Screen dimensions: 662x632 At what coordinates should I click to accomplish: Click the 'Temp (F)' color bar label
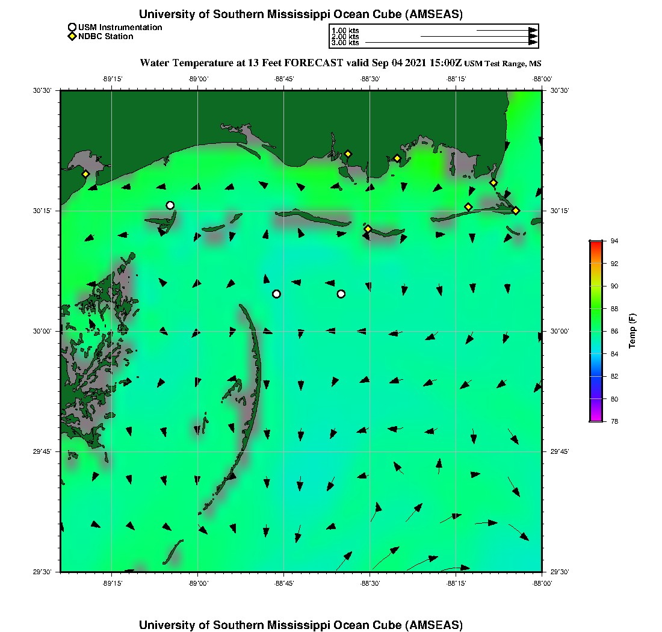pyautogui.click(x=633, y=331)
